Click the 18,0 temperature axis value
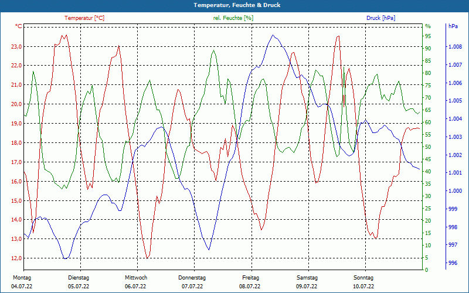This screenshot has width=469, height=293. coord(16,142)
